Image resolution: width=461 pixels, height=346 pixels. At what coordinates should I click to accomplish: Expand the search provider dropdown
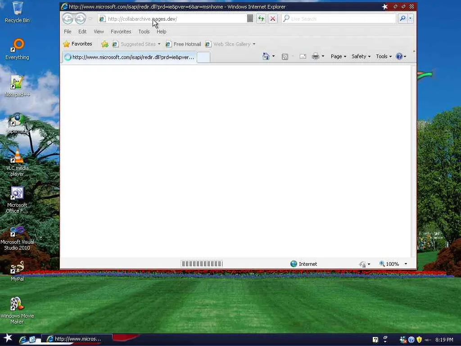[x=410, y=18]
